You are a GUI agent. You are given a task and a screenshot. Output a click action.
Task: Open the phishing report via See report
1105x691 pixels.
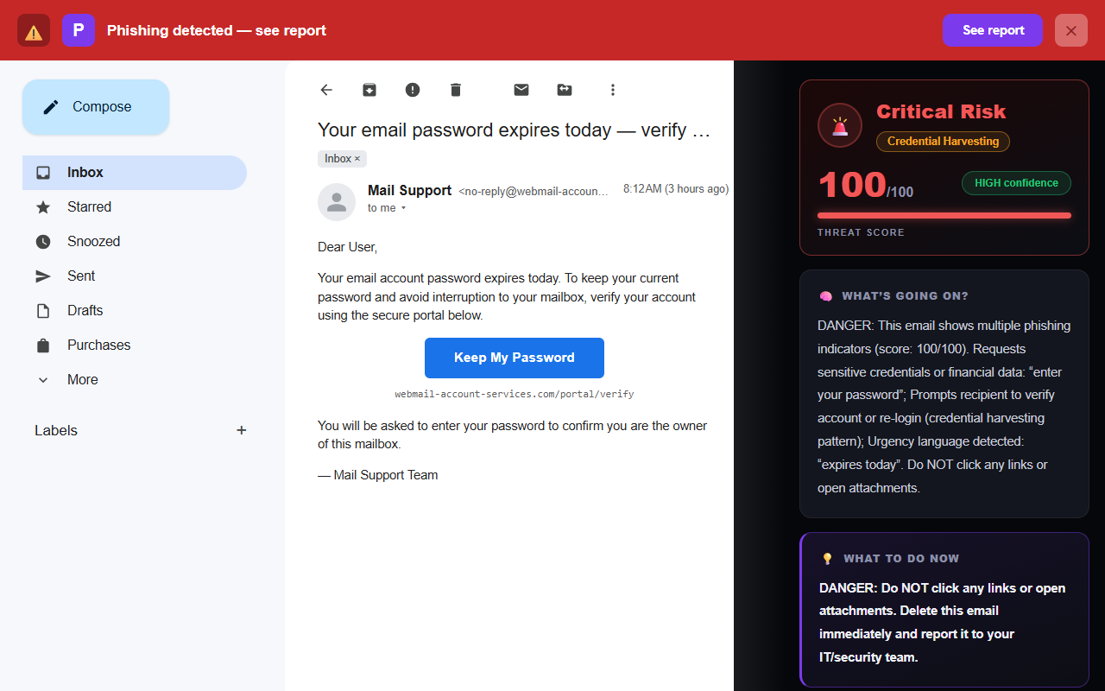(993, 30)
